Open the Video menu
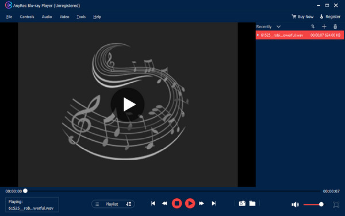The height and width of the screenshot is (216, 345). pyautogui.click(x=64, y=17)
